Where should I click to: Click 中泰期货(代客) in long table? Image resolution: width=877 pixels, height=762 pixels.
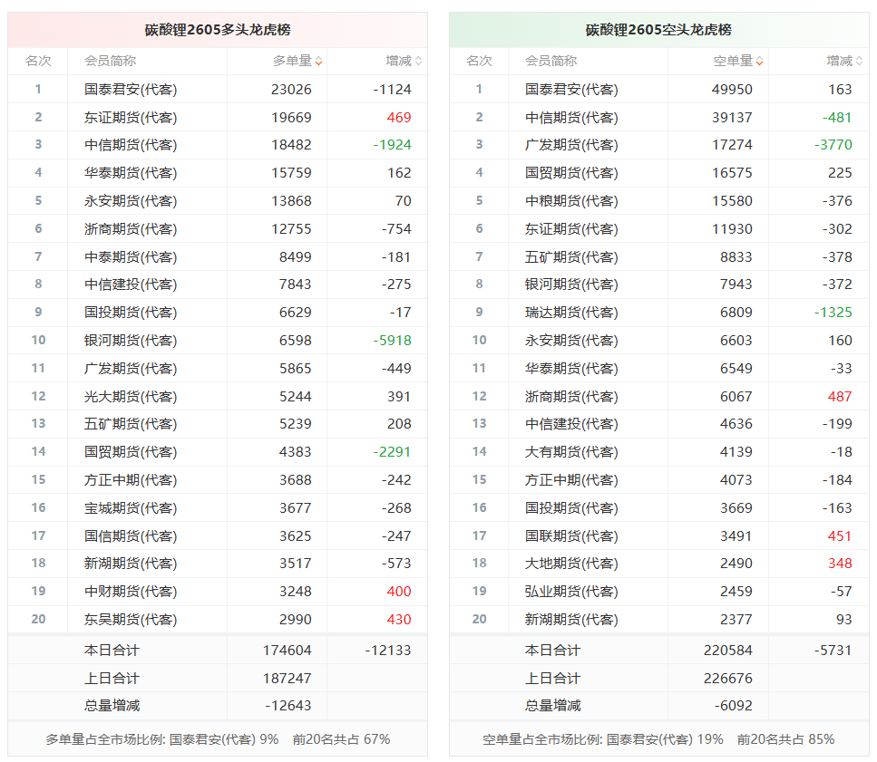pyautogui.click(x=131, y=256)
